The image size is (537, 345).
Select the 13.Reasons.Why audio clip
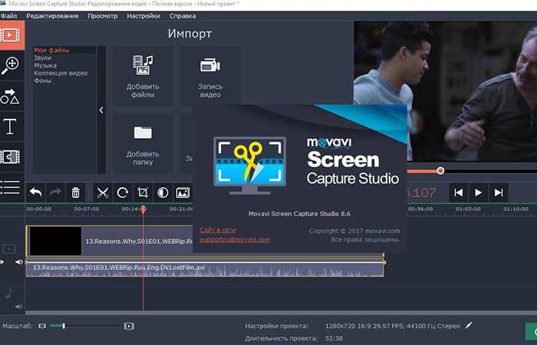tap(205, 269)
